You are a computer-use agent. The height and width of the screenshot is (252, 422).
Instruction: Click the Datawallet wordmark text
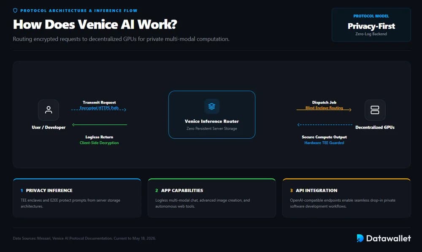coord(388,238)
